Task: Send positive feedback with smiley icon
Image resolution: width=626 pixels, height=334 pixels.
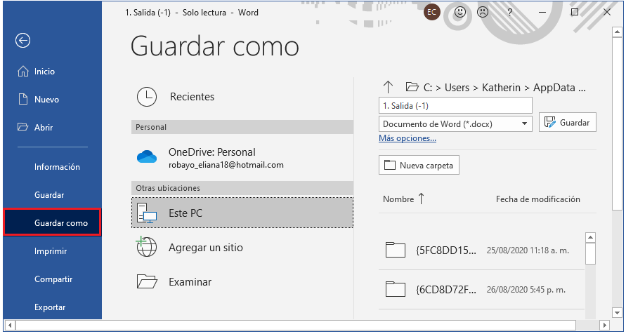Action: pos(460,13)
